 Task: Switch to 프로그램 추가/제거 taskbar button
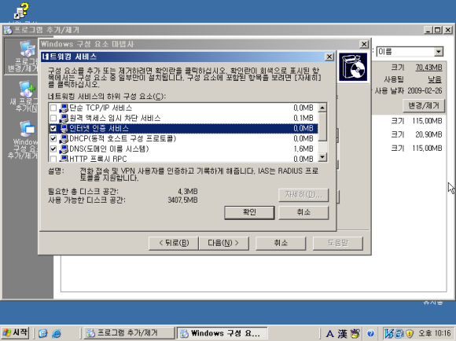pyautogui.click(x=130, y=333)
